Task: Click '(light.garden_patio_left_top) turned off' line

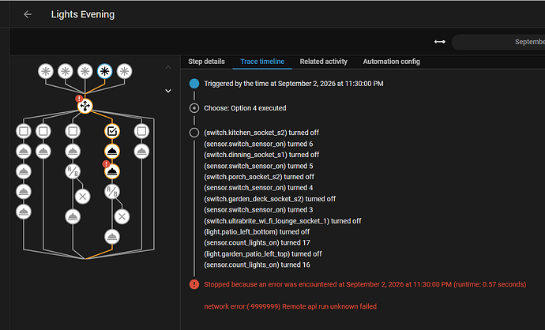Action: click(x=263, y=254)
